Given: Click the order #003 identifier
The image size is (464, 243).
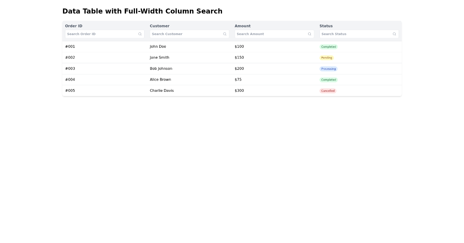Looking at the screenshot, I should point(70,69).
